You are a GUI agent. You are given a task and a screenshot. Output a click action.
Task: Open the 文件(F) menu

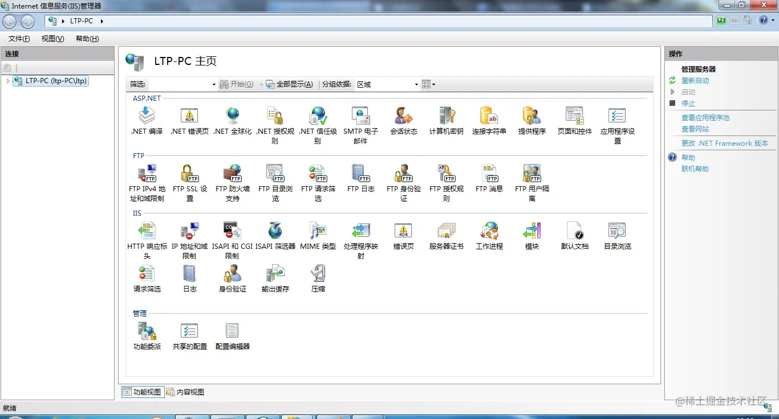click(x=19, y=39)
